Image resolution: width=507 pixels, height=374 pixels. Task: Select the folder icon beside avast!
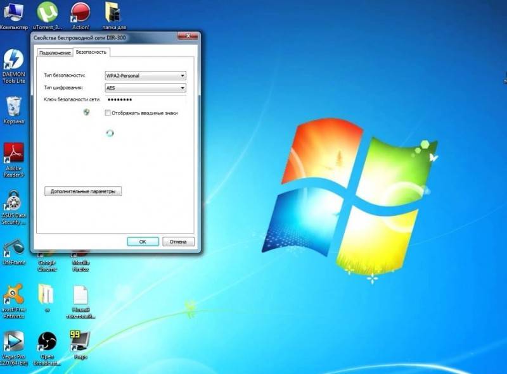pos(46,298)
